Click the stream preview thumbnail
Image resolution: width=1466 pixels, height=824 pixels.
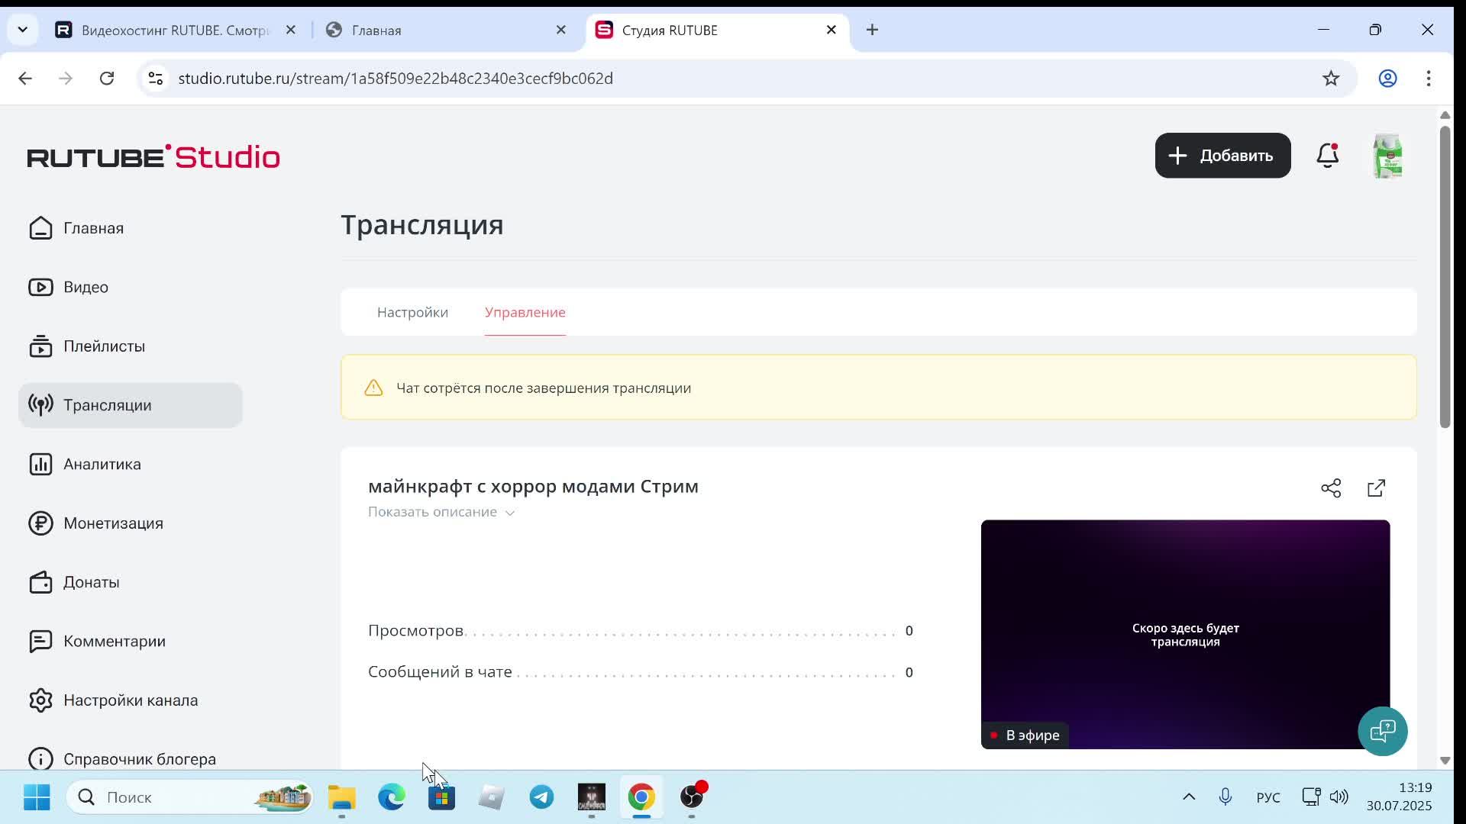[x=1185, y=634]
